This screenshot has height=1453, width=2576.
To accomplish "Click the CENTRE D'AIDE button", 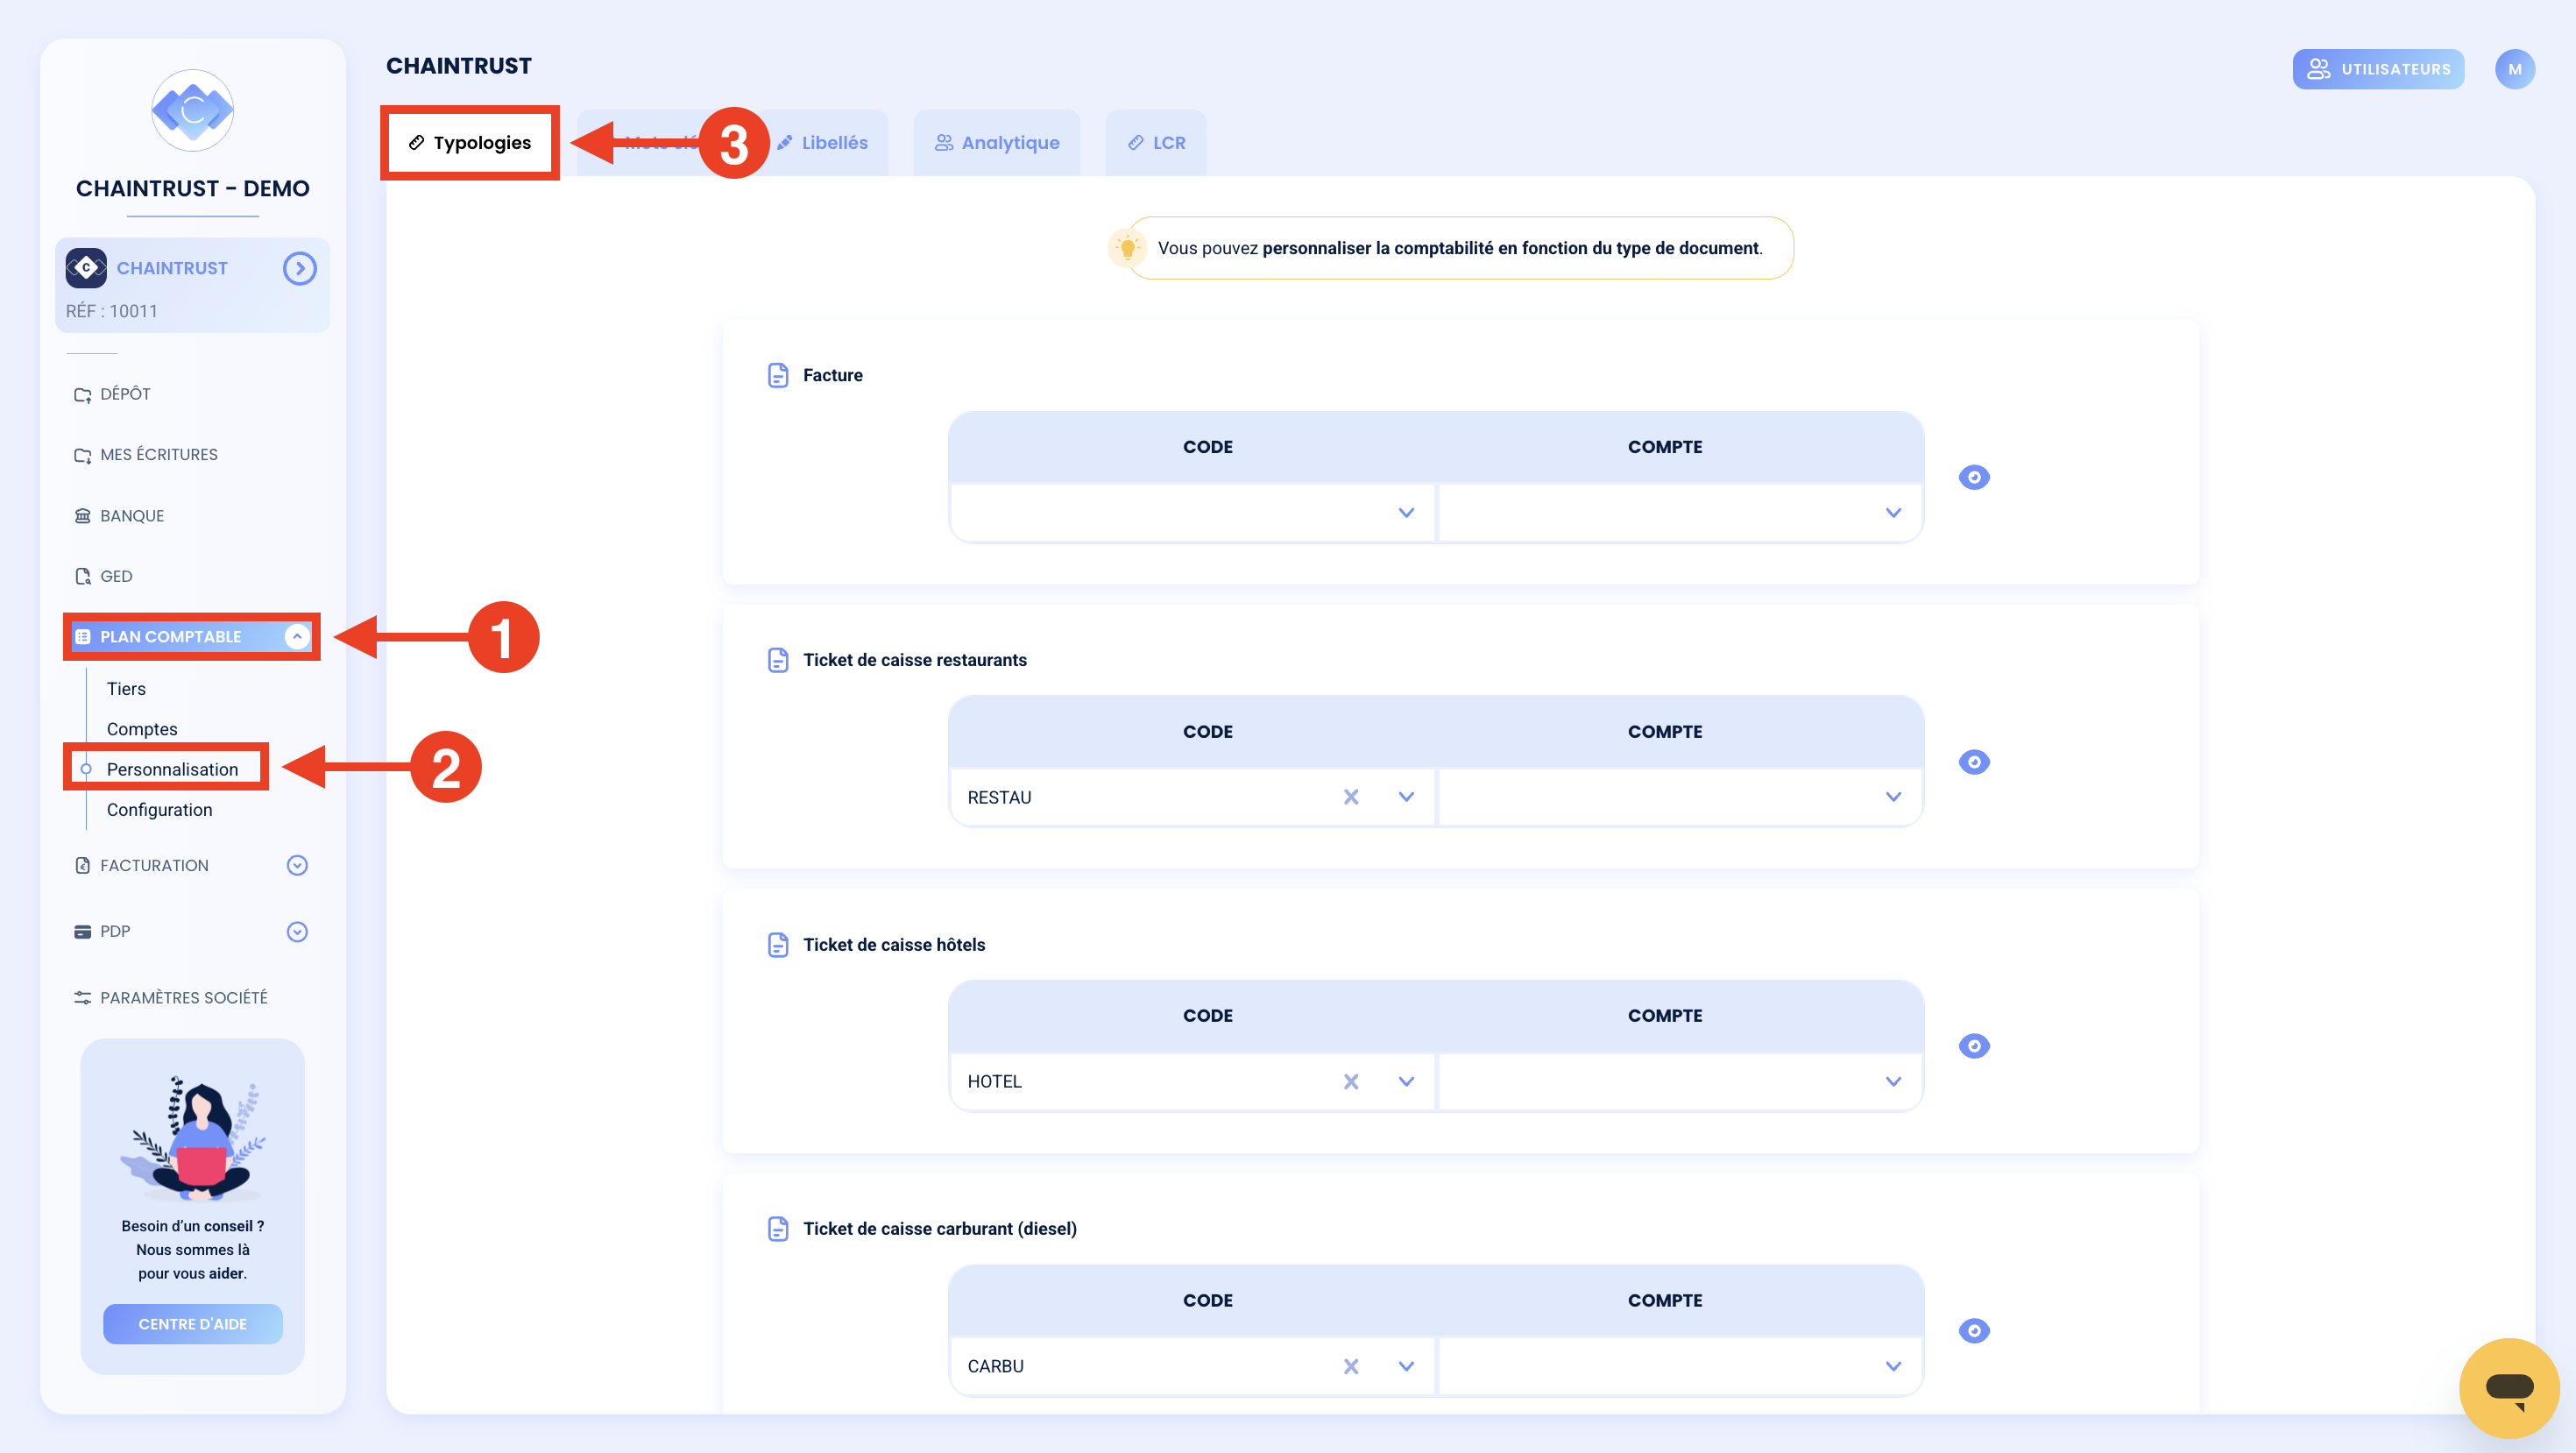I will tap(193, 1324).
